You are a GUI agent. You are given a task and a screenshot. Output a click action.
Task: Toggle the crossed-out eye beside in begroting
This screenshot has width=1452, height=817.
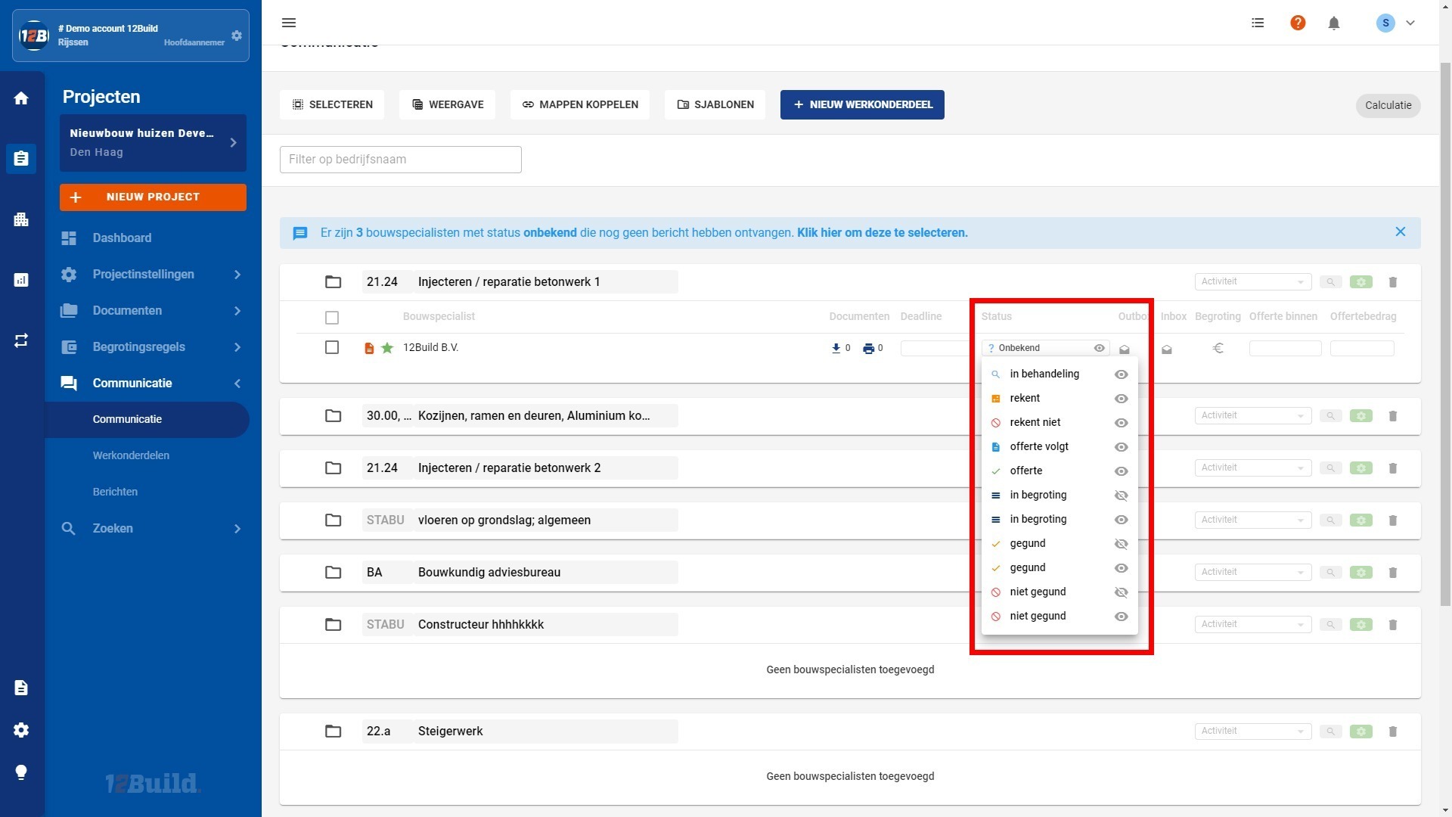click(x=1122, y=495)
